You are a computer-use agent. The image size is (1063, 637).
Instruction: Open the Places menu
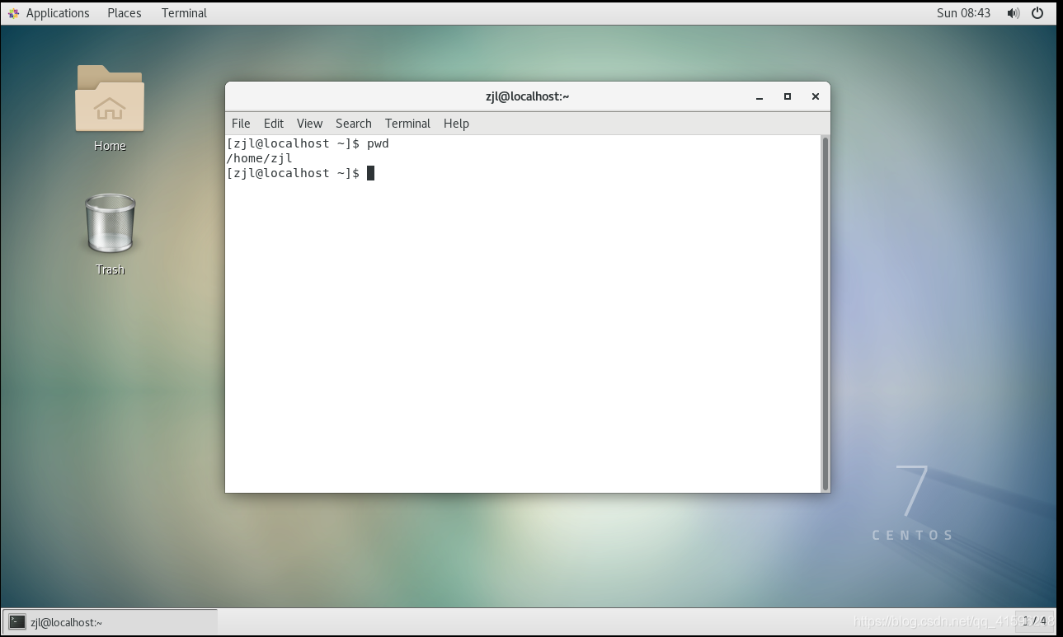coord(125,13)
